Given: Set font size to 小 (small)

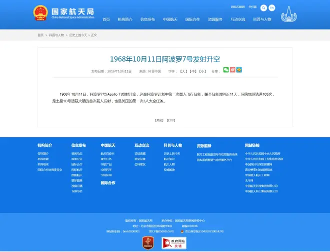Looking at the screenshot, I should 202,71.
